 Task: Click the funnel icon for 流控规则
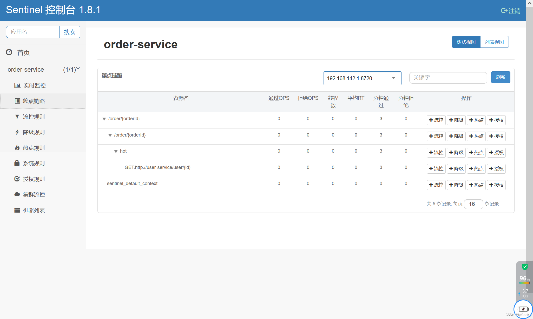[17, 117]
